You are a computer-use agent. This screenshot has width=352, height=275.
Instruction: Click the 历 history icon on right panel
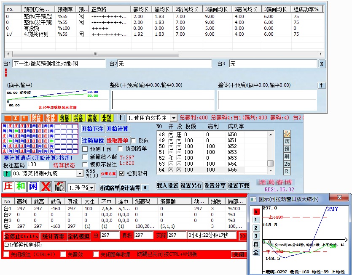(287, 141)
